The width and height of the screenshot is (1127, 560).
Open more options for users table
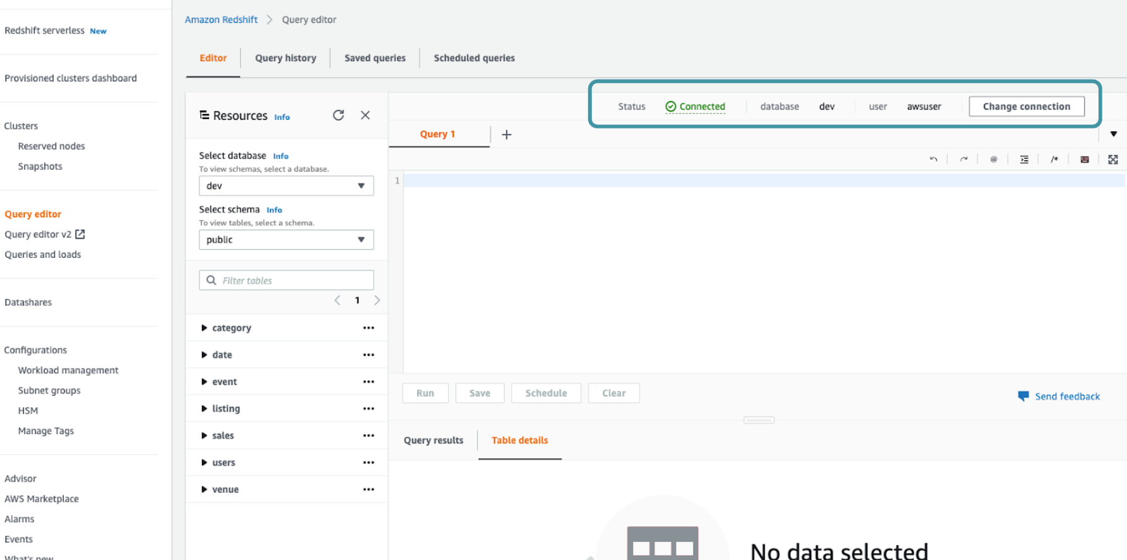[368, 462]
